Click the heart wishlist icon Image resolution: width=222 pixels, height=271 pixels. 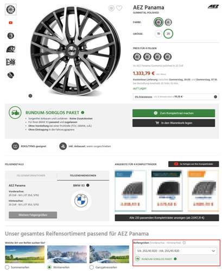pos(119,8)
